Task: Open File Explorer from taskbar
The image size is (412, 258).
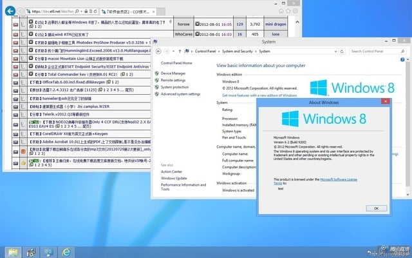Action: [12, 252]
